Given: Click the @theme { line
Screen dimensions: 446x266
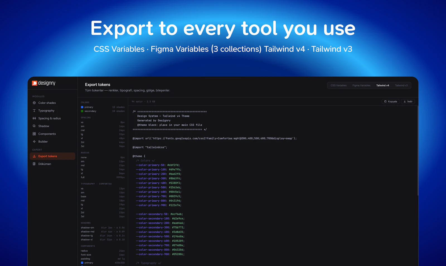Looking at the screenshot, I should (139, 156).
